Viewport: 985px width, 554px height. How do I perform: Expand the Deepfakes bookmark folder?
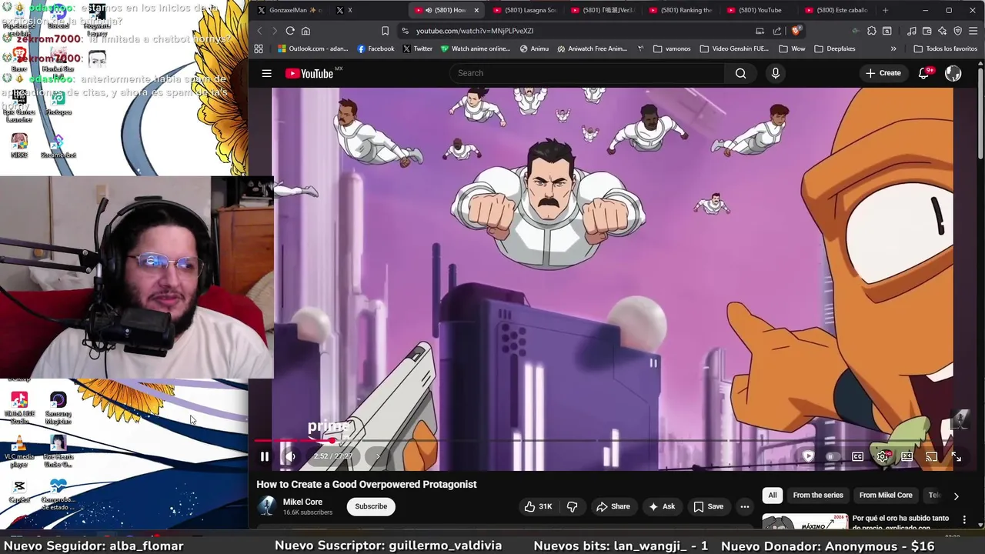point(835,48)
